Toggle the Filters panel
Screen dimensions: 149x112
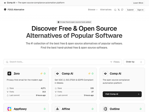pos(115,62)
